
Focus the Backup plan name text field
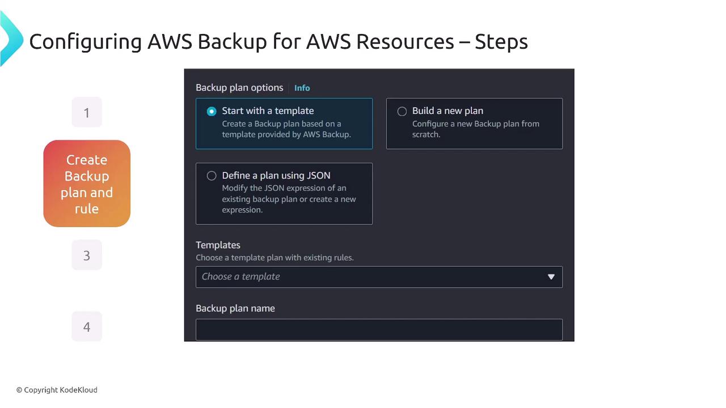click(379, 330)
